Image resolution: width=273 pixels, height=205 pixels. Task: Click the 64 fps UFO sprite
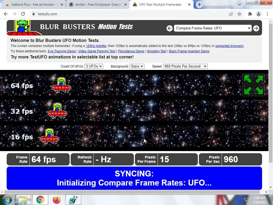(62, 85)
